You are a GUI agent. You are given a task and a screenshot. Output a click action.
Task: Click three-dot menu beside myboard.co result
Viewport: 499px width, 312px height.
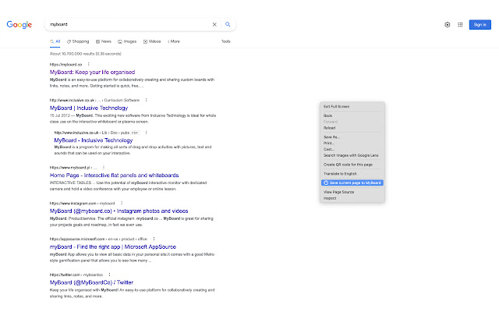[88, 64]
